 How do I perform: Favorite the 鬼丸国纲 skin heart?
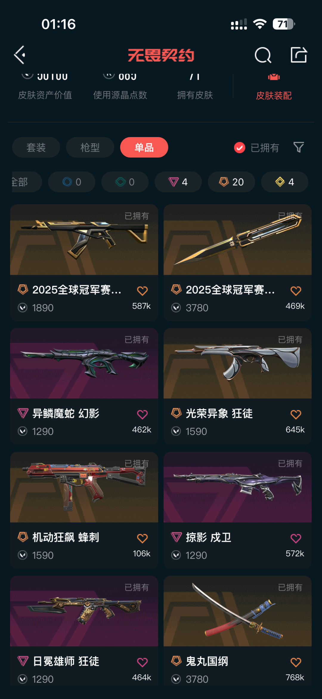(296, 662)
